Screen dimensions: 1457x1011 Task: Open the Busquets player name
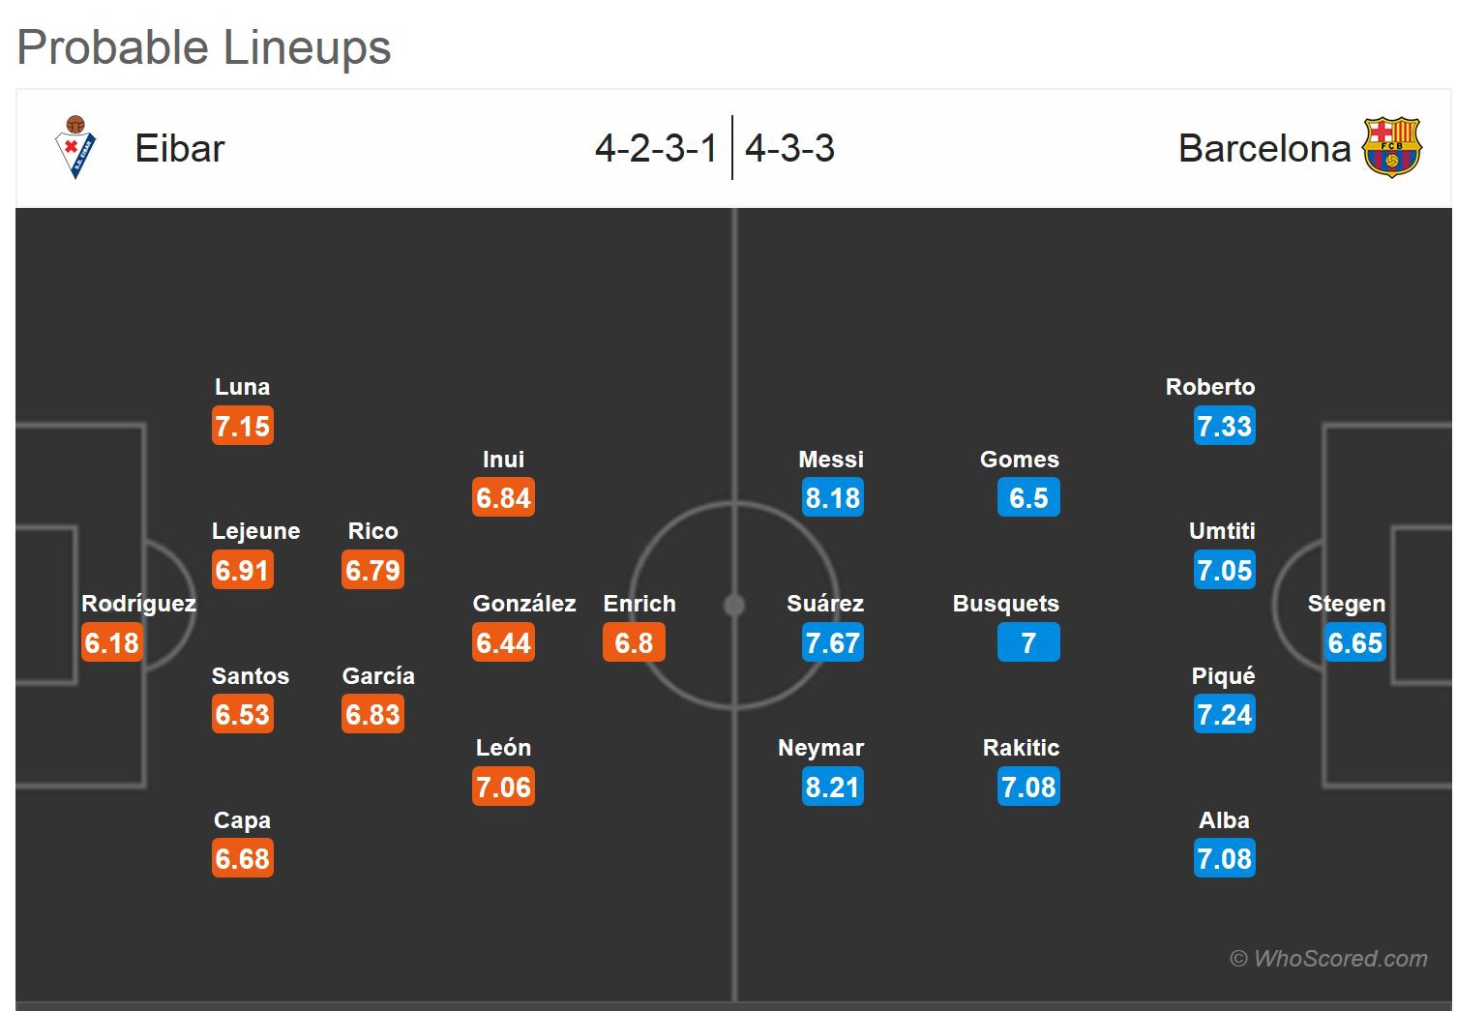(1005, 604)
